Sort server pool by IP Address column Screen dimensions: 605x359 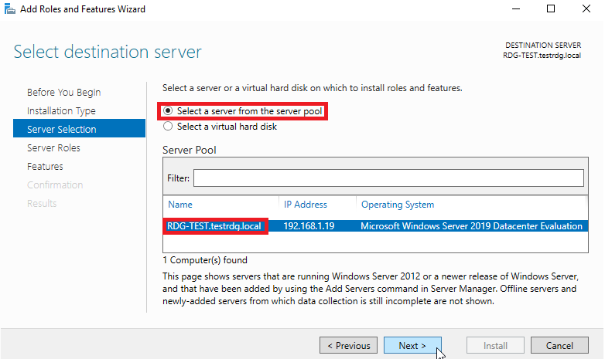click(x=305, y=205)
